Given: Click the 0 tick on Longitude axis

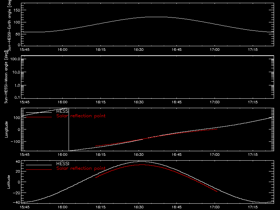Looking at the screenshot, I should click(x=19, y=129).
